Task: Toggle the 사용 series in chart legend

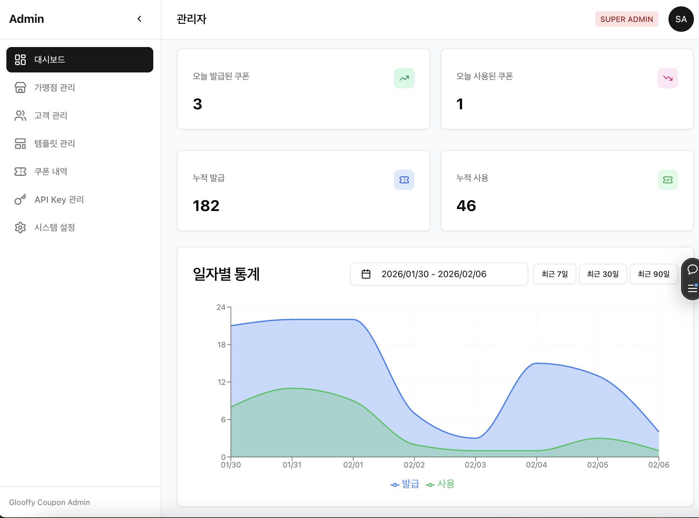Action: coord(440,484)
